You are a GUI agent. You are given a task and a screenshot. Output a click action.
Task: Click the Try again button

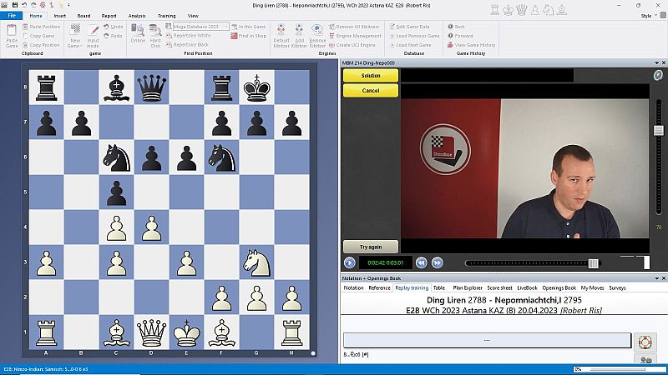[x=371, y=247]
